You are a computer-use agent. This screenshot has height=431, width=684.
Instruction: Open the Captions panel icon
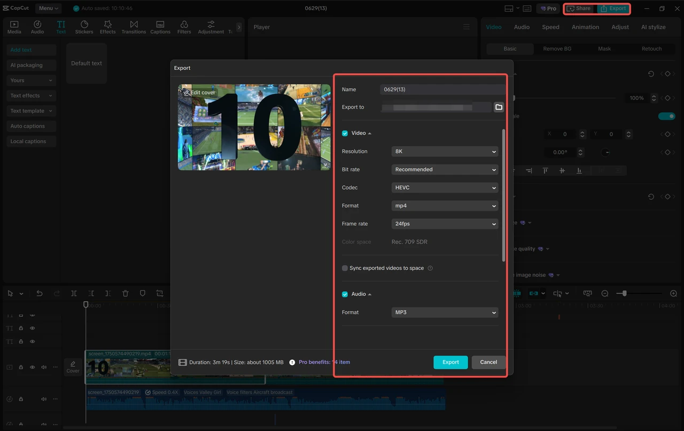(x=160, y=25)
